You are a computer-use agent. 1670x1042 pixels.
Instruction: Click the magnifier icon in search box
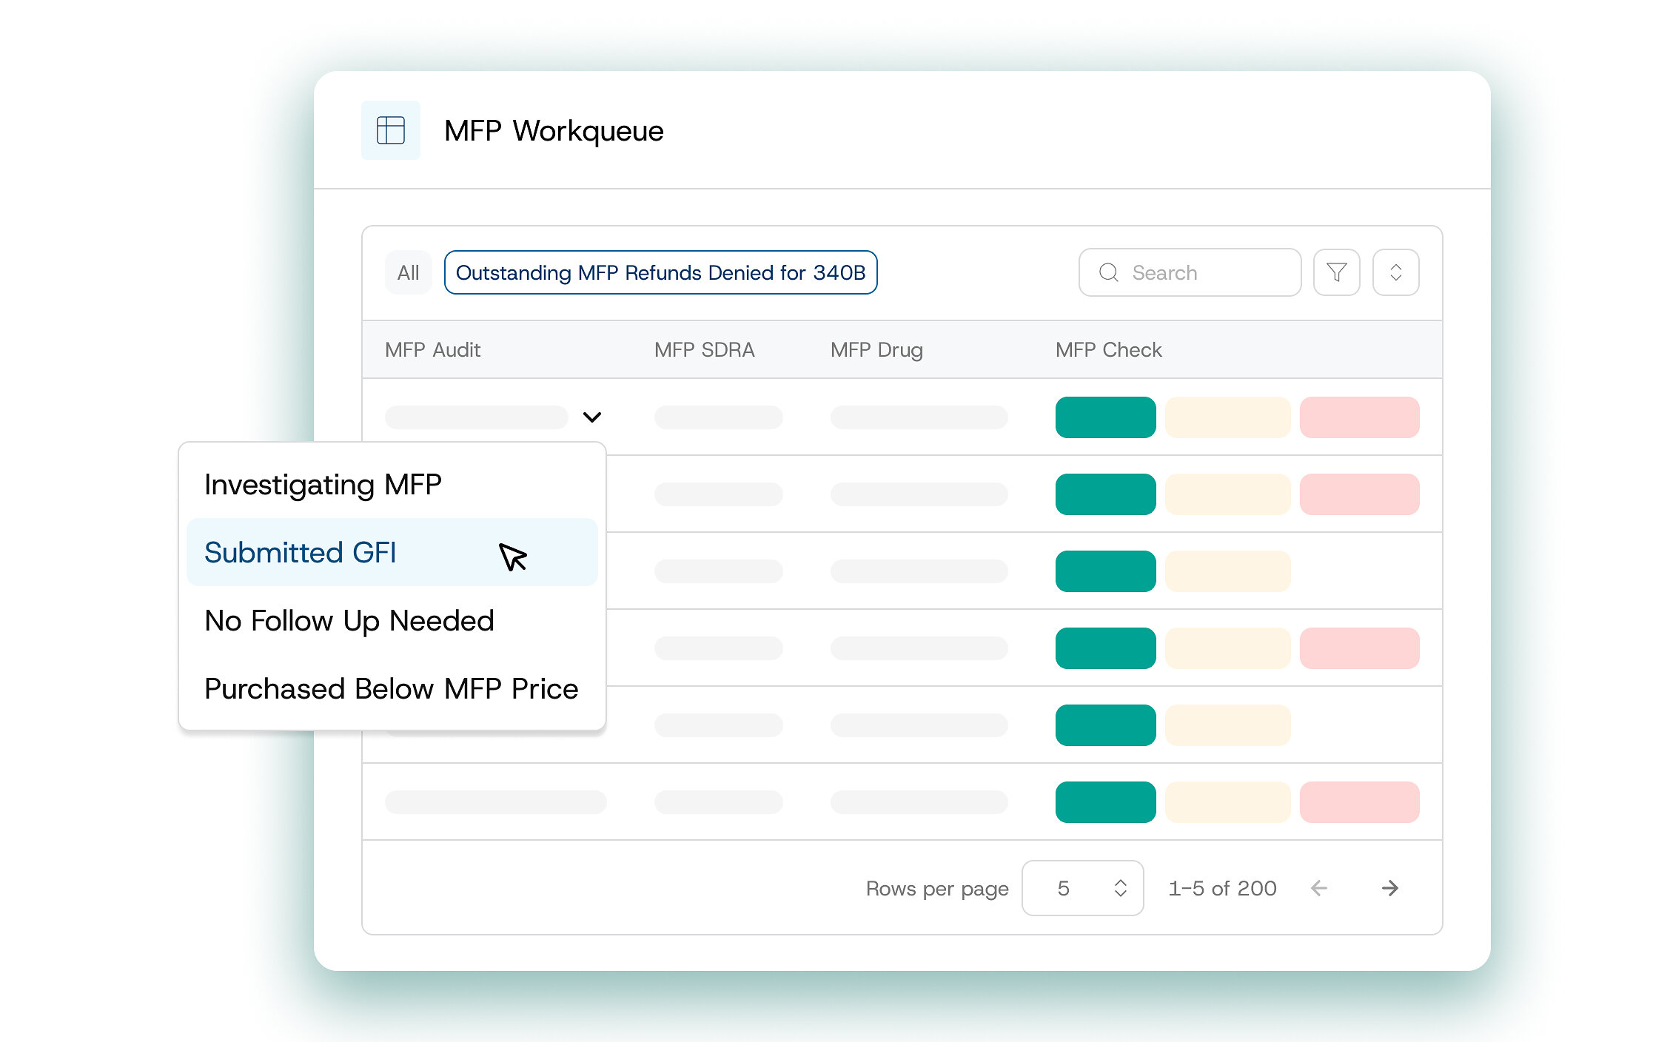coord(1108,272)
